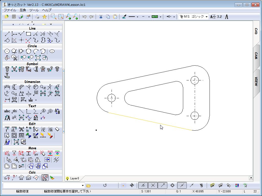Image resolution: width=262 pixels, height=196 pixels.
Task: Select angle dimension tool
Action: click(x=21, y=93)
